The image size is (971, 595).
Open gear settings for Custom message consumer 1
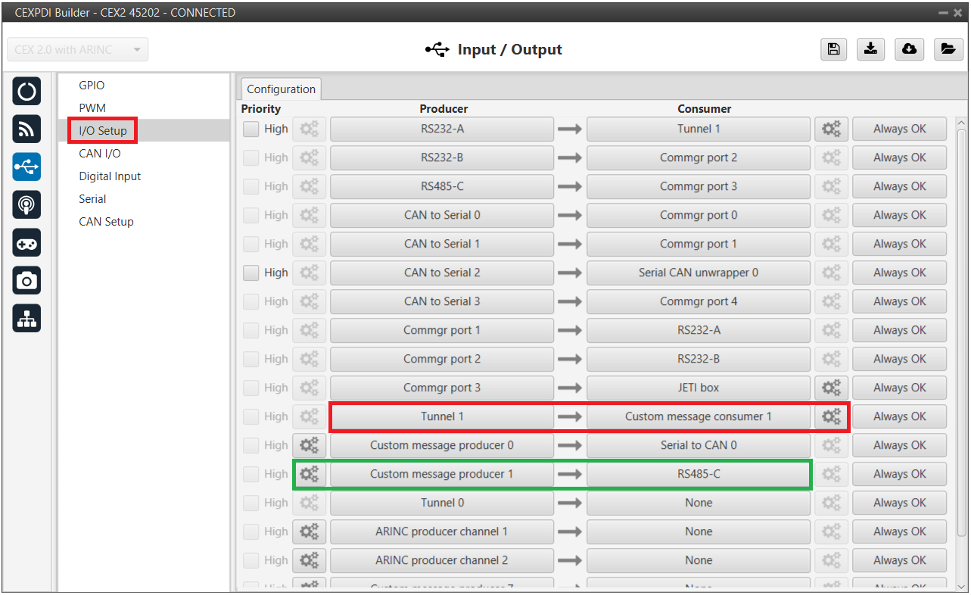[x=831, y=416]
